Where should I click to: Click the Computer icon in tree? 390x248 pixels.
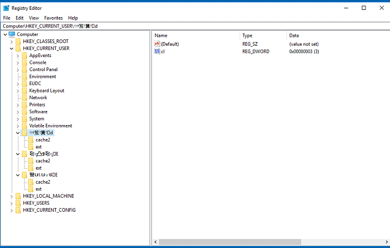click(x=11, y=34)
